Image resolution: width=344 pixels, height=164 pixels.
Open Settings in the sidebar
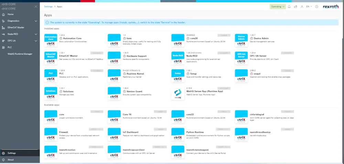20,153
